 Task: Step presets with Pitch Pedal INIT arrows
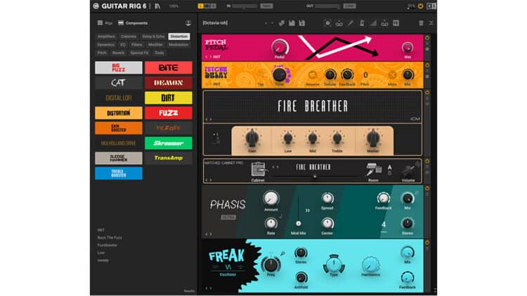pyautogui.click(x=209, y=57)
